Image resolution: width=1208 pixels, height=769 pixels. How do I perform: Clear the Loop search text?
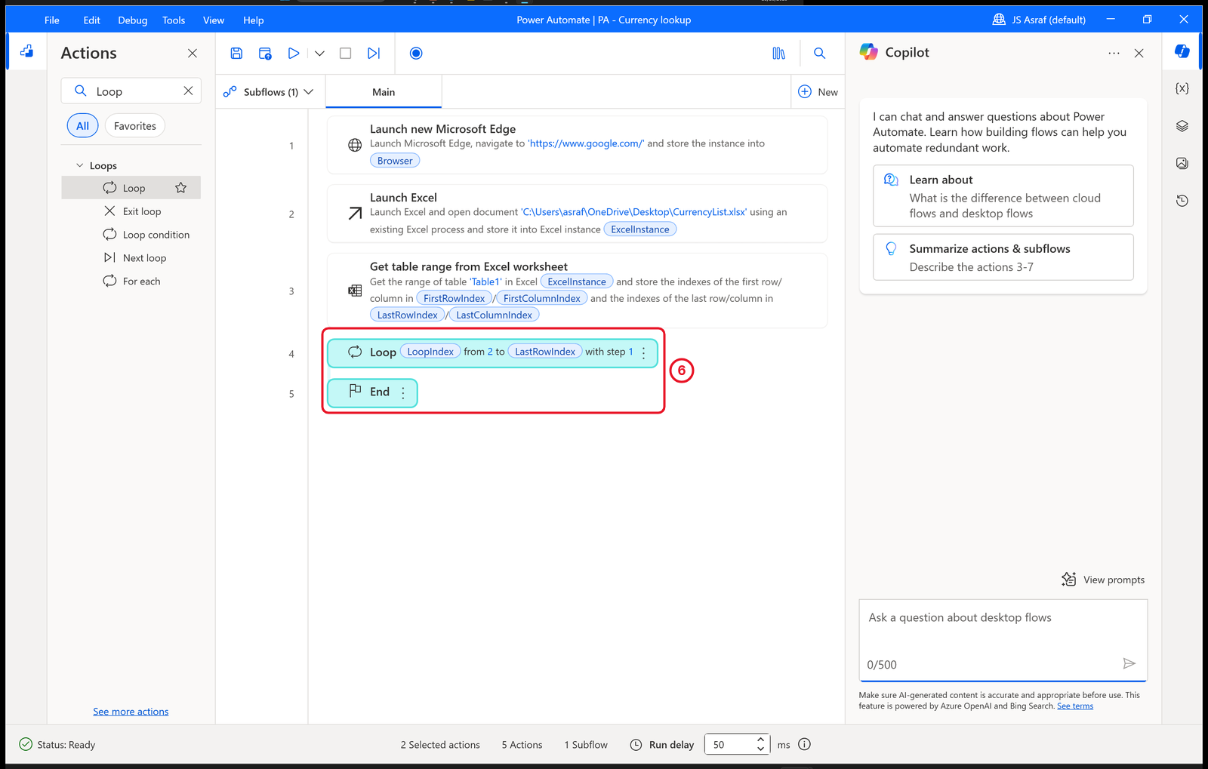point(188,91)
